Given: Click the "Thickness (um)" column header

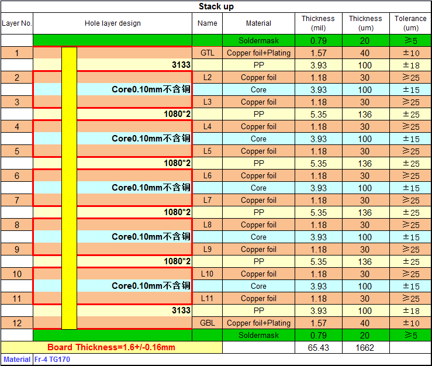Looking at the screenshot, I should (365, 23).
